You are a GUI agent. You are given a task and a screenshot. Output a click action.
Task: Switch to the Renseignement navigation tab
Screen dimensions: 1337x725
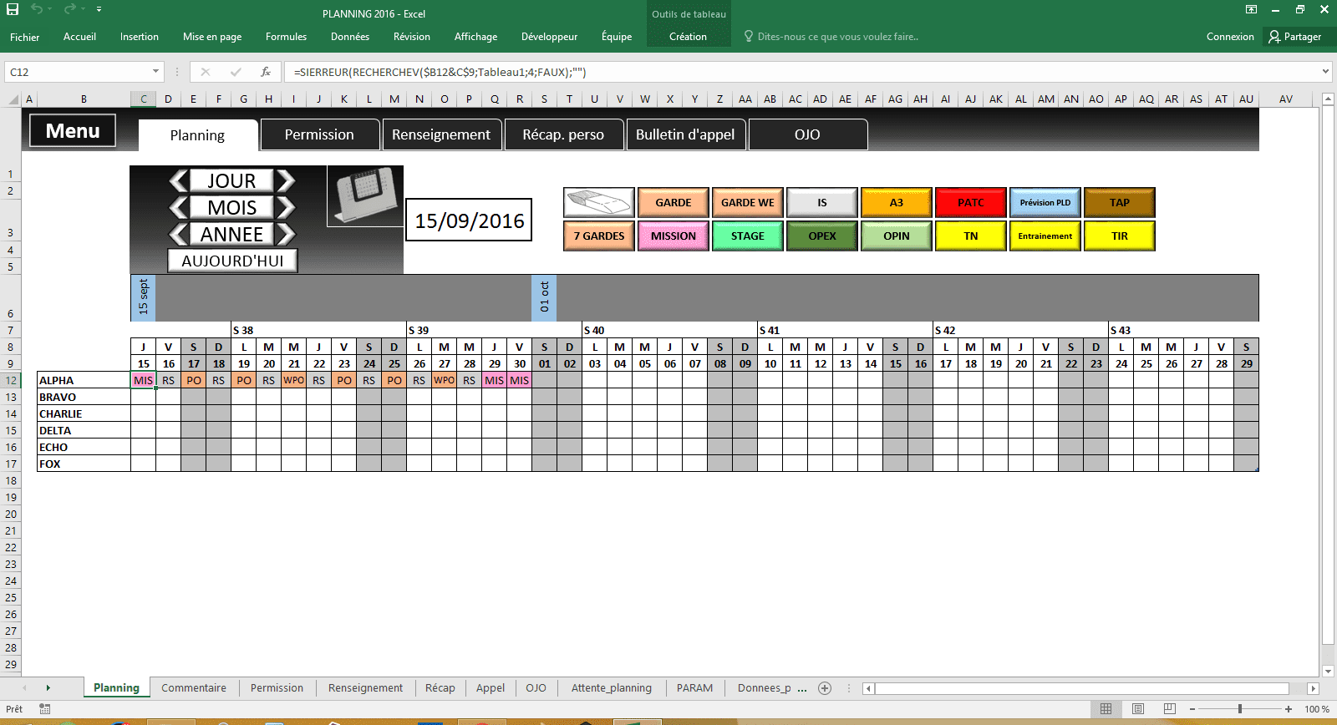click(441, 134)
